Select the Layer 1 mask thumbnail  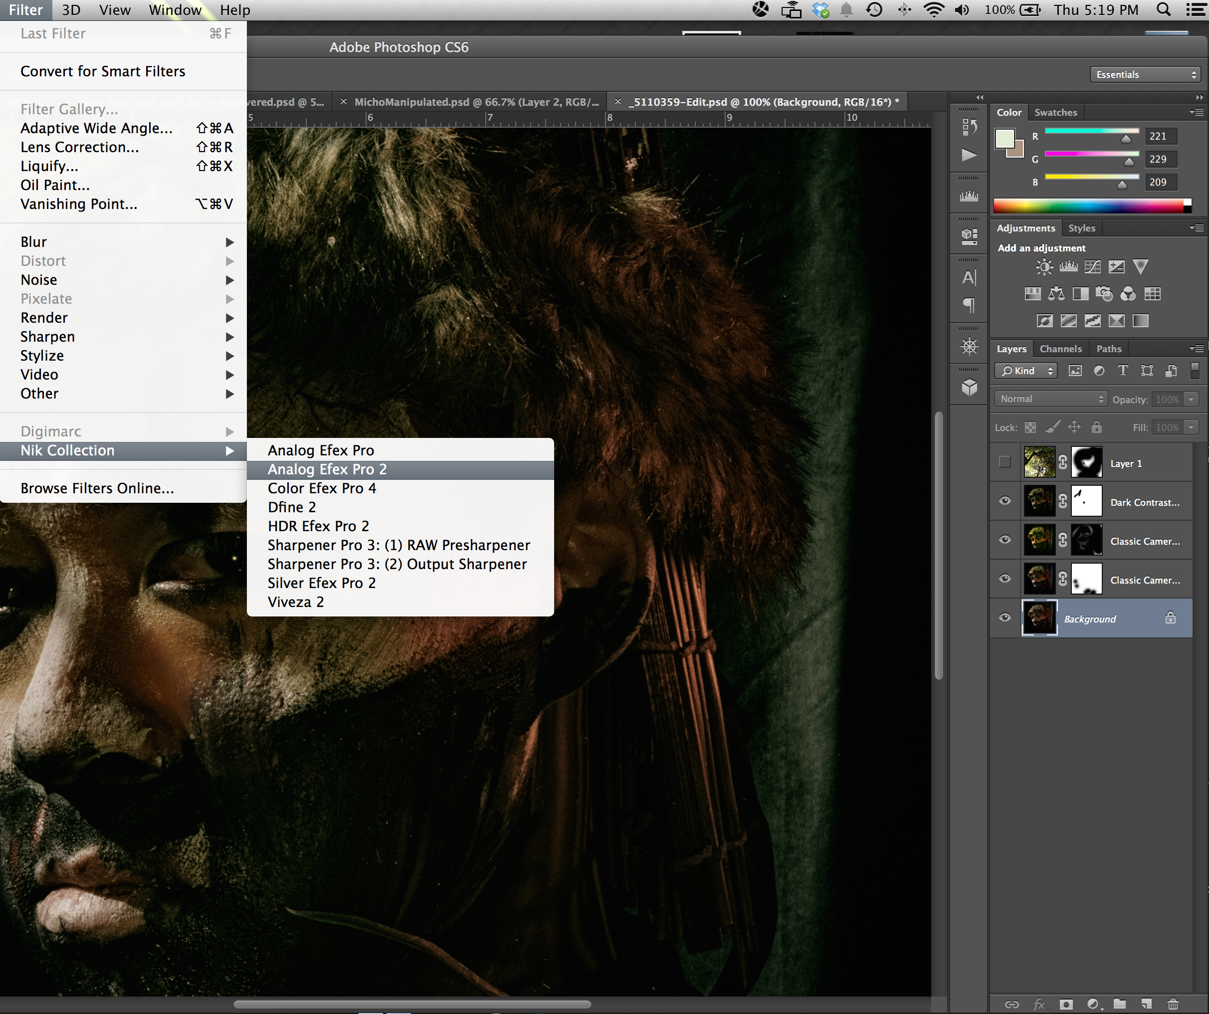[x=1086, y=462]
